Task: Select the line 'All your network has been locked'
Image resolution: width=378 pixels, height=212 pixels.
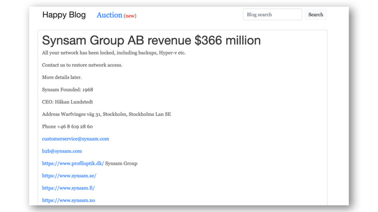Action: (x=114, y=53)
